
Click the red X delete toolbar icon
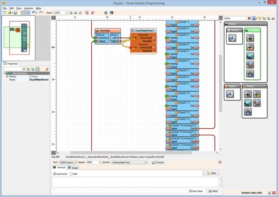coord(93,13)
